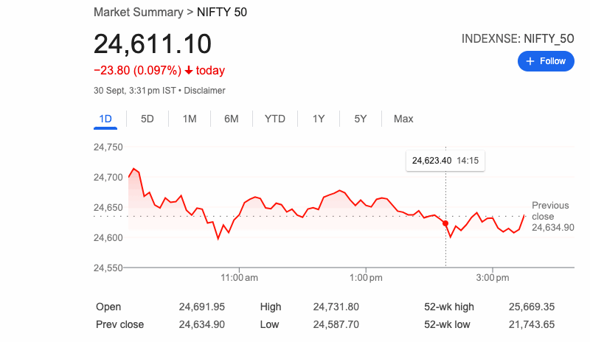Show the YTD chart range
Screen dimensions: 590x342
275,119
